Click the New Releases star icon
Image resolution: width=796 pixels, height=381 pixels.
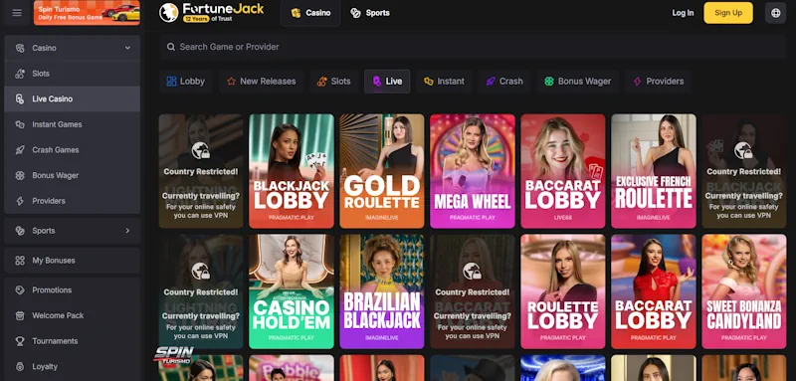click(x=231, y=82)
